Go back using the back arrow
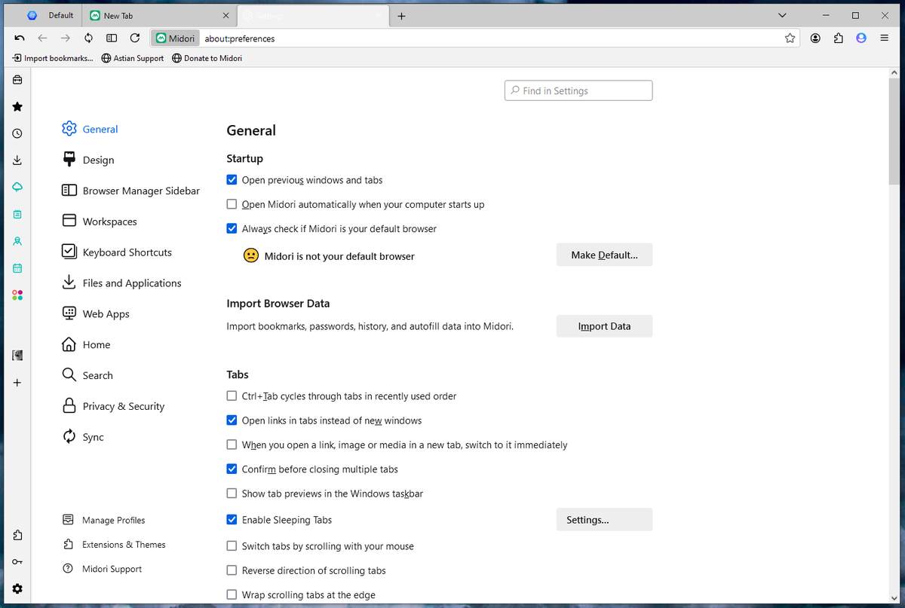The height and width of the screenshot is (608, 905). tap(43, 38)
